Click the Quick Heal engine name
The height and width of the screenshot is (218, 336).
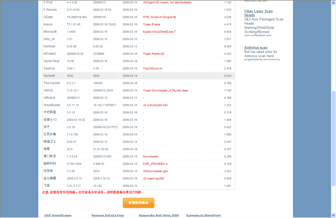51,61
